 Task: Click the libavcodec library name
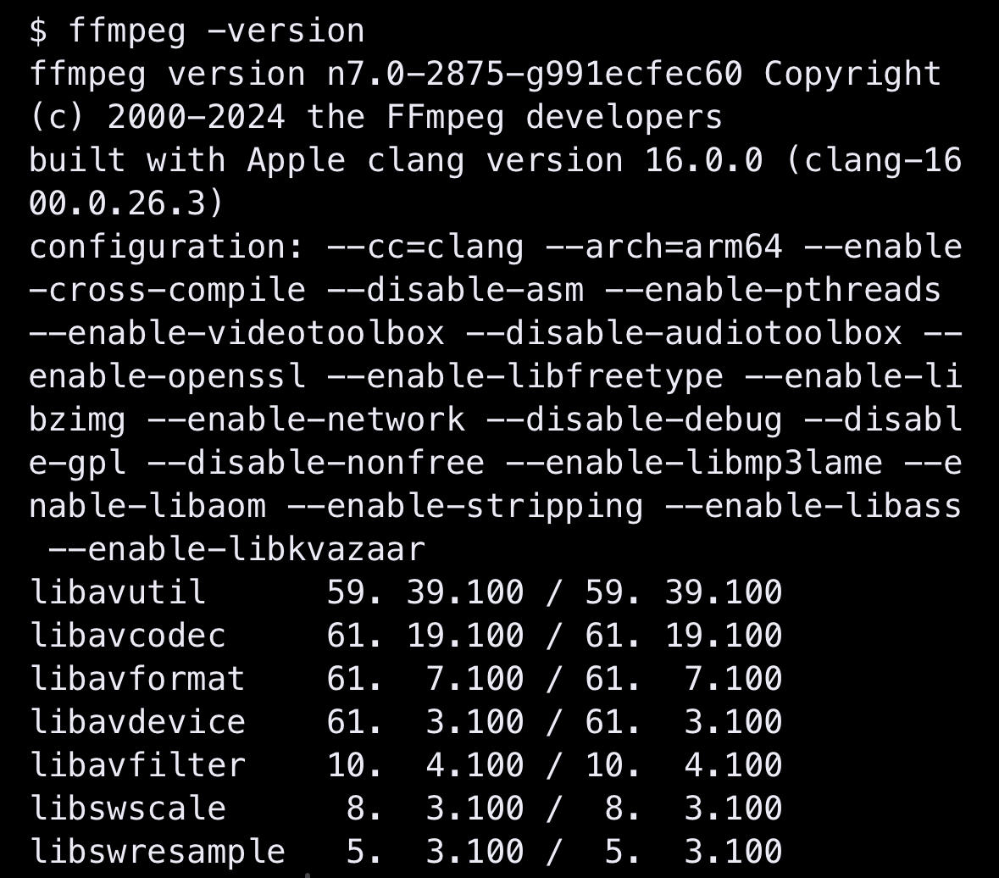click(x=127, y=636)
